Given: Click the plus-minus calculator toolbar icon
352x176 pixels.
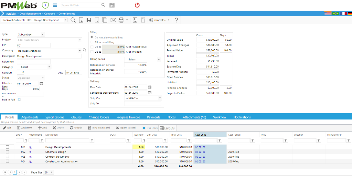Looking at the screenshot, I should click(x=135, y=20).
